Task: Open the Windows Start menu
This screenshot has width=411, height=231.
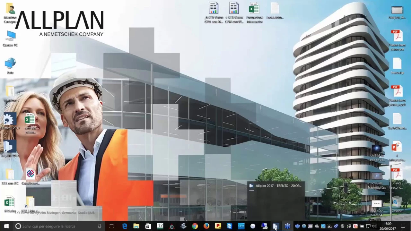Action: tap(6, 226)
